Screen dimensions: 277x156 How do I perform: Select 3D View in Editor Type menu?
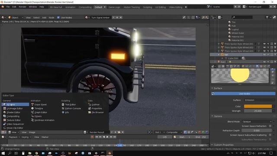[x=16, y=104]
